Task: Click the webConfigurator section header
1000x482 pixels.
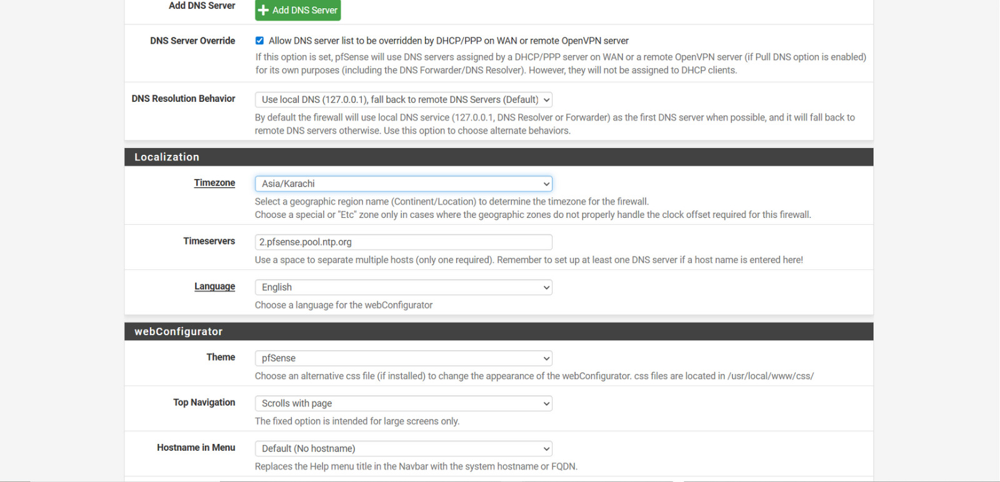Action: click(179, 332)
